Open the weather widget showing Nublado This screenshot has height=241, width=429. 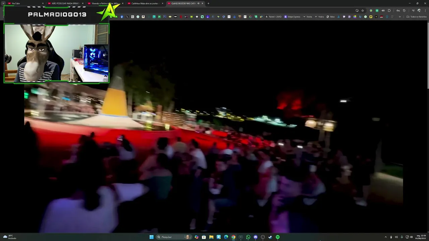pyautogui.click(x=10, y=237)
